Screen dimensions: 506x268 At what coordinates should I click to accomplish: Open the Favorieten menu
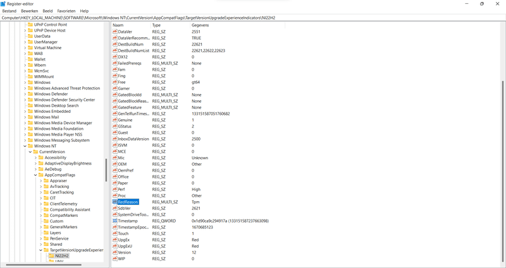click(x=66, y=11)
